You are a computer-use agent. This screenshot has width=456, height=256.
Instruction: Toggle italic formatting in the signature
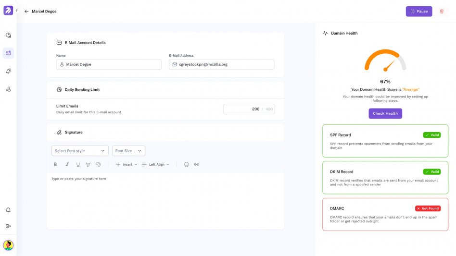(67, 165)
